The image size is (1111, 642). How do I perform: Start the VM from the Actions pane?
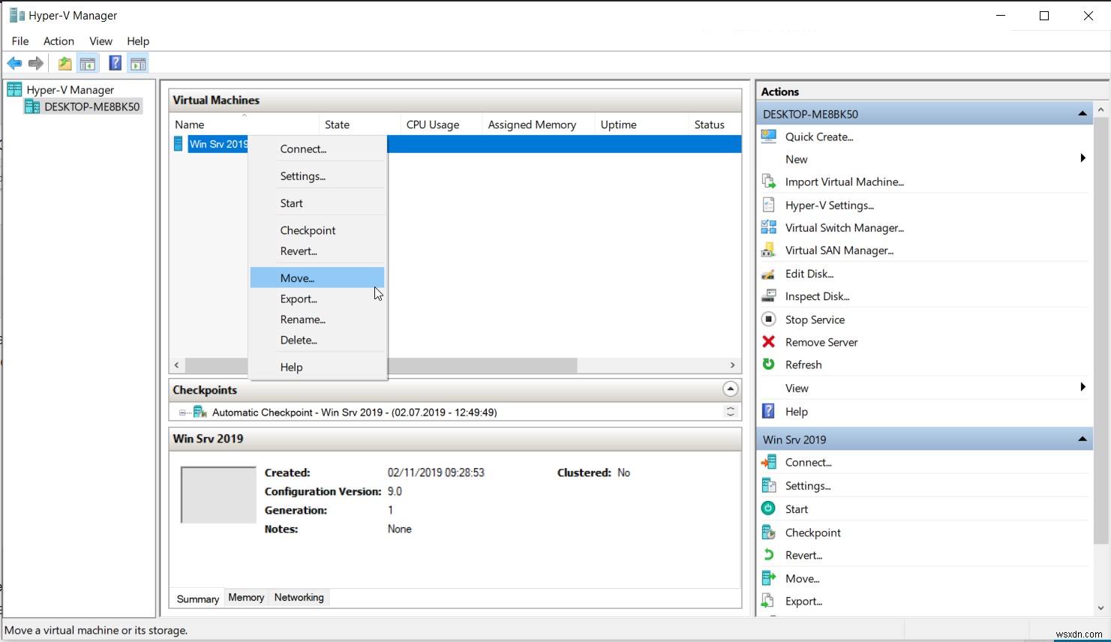pyautogui.click(x=796, y=508)
